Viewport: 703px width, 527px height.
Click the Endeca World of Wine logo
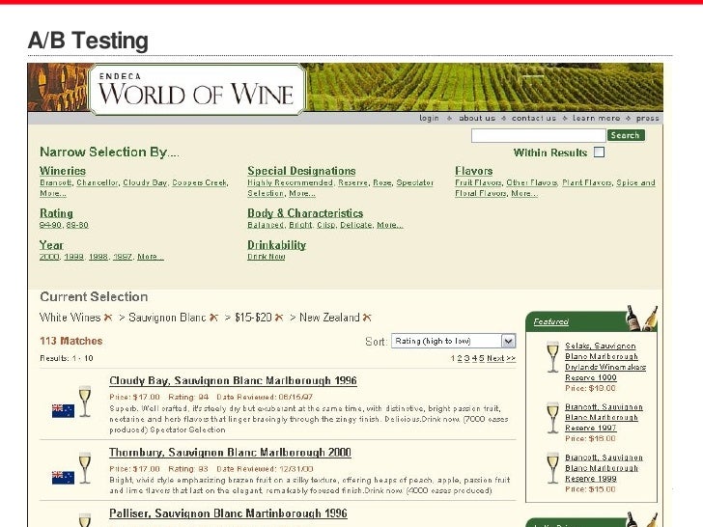(197, 89)
